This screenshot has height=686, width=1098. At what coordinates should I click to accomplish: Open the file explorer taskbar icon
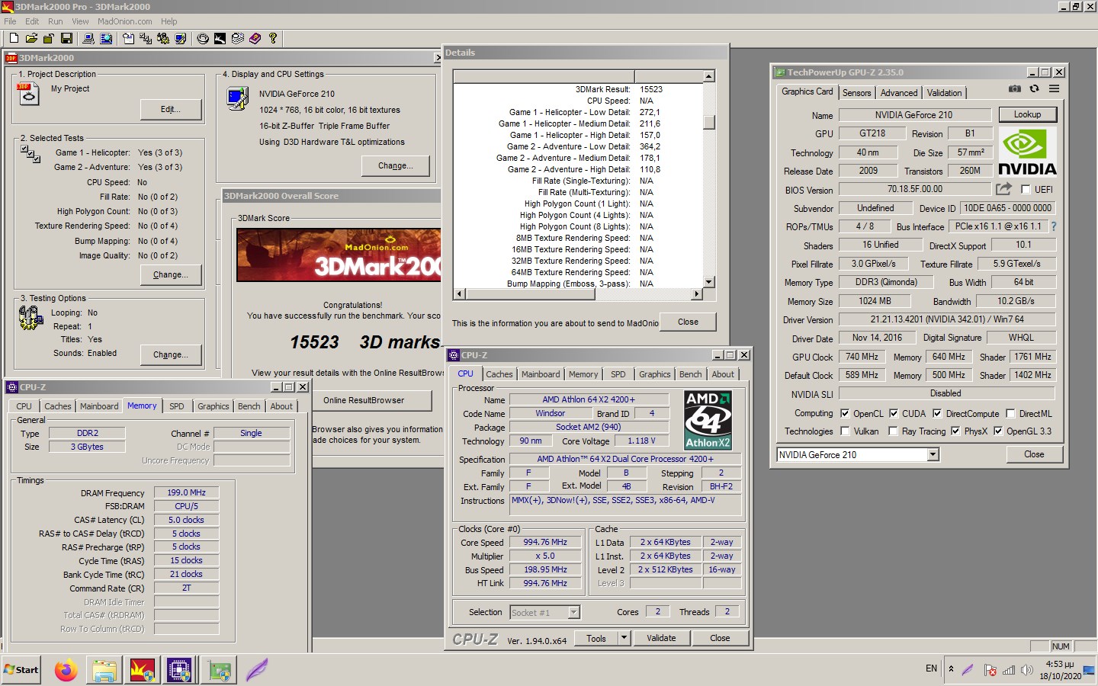coord(104,671)
